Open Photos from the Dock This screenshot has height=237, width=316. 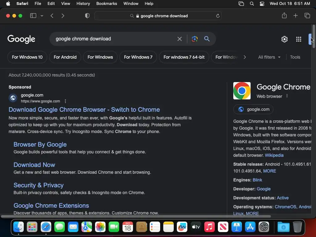click(100, 227)
